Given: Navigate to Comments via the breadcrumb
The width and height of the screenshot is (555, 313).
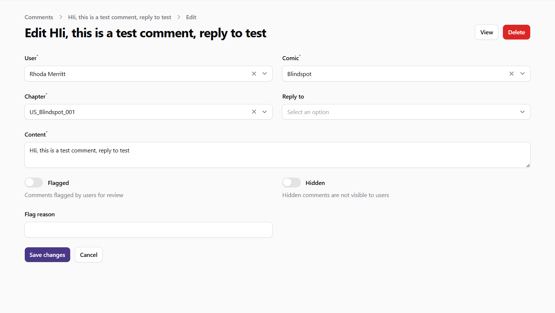Looking at the screenshot, I should coord(39,17).
